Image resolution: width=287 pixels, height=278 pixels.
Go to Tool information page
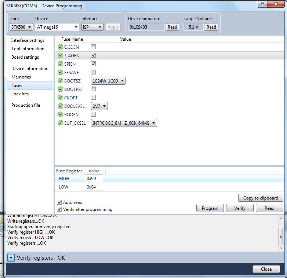pos(28,49)
